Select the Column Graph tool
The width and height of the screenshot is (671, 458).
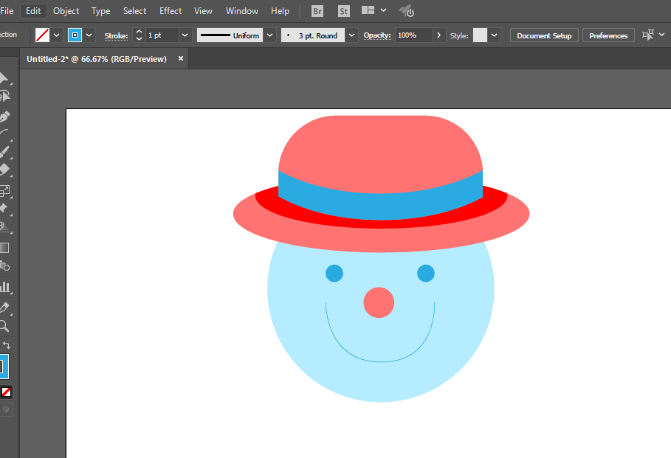[x=4, y=286]
